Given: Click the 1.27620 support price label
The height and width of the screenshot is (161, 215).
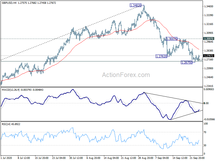Looking at the screenshot, I should pyautogui.click(x=162, y=56).
